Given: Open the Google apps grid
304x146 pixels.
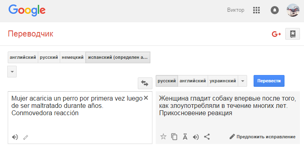Looking at the screenshot, I should click(256, 10).
